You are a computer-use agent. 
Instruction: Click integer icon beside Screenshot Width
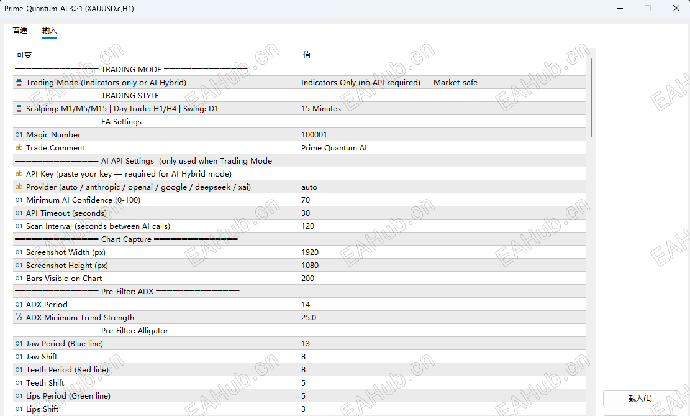[19, 252]
